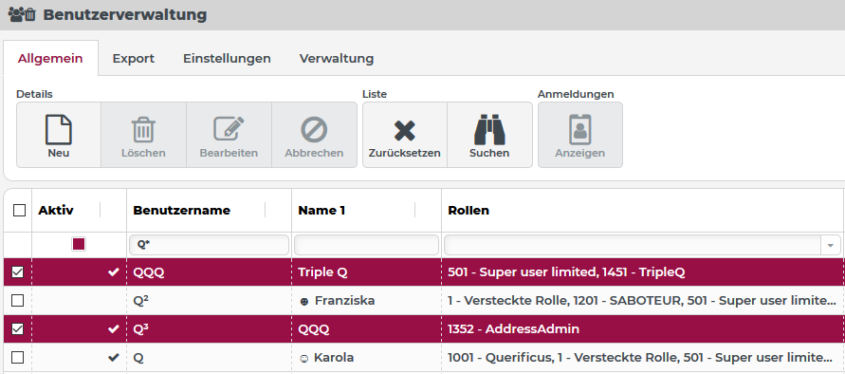Check the Q² row checkbox

coord(18,301)
